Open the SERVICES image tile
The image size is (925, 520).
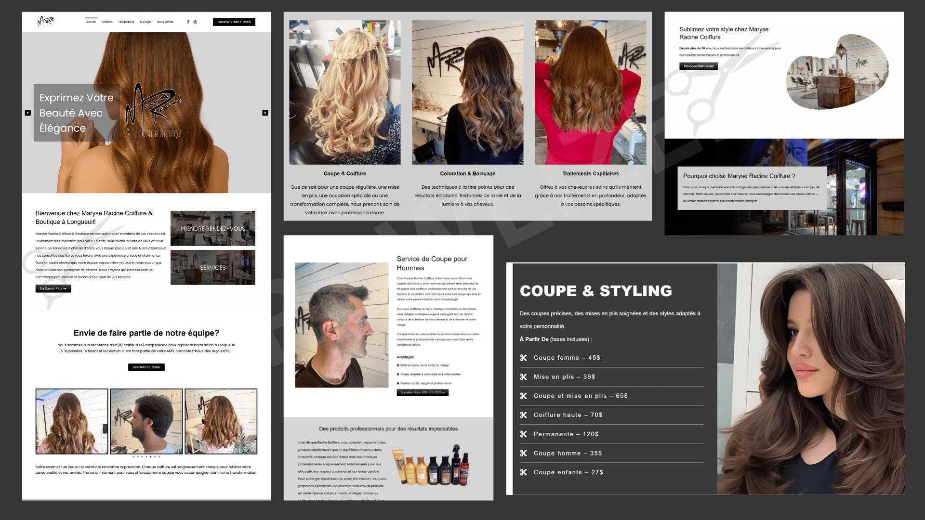(x=213, y=268)
